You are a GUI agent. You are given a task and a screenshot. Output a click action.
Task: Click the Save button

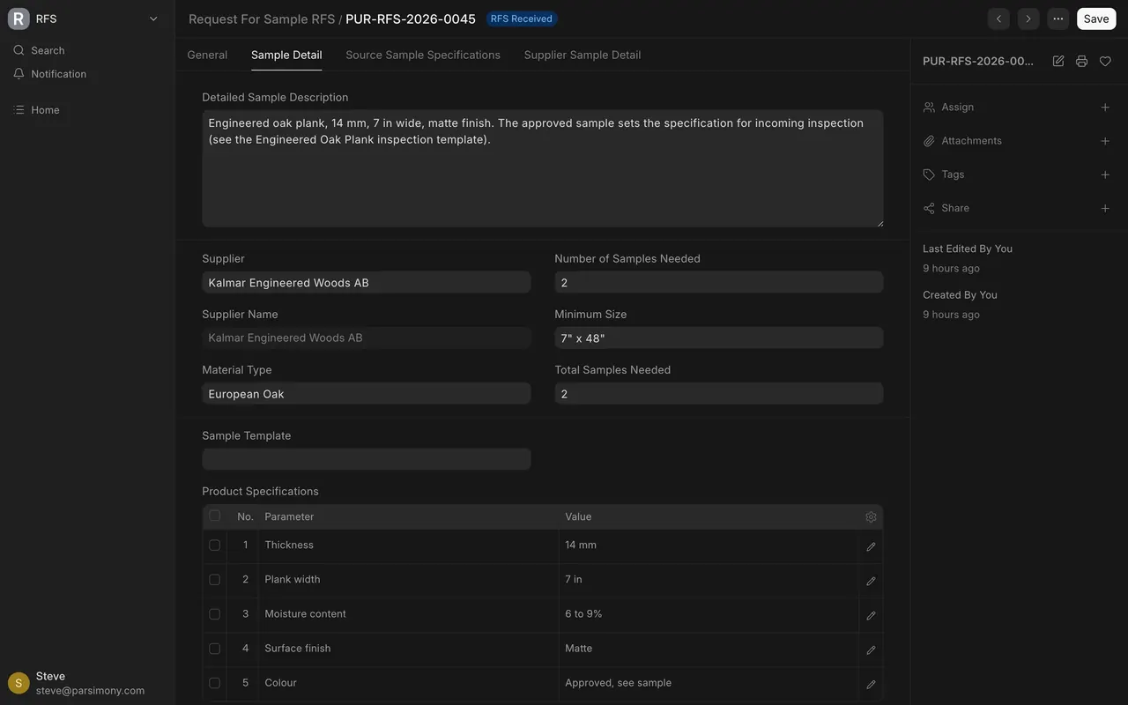1096,19
